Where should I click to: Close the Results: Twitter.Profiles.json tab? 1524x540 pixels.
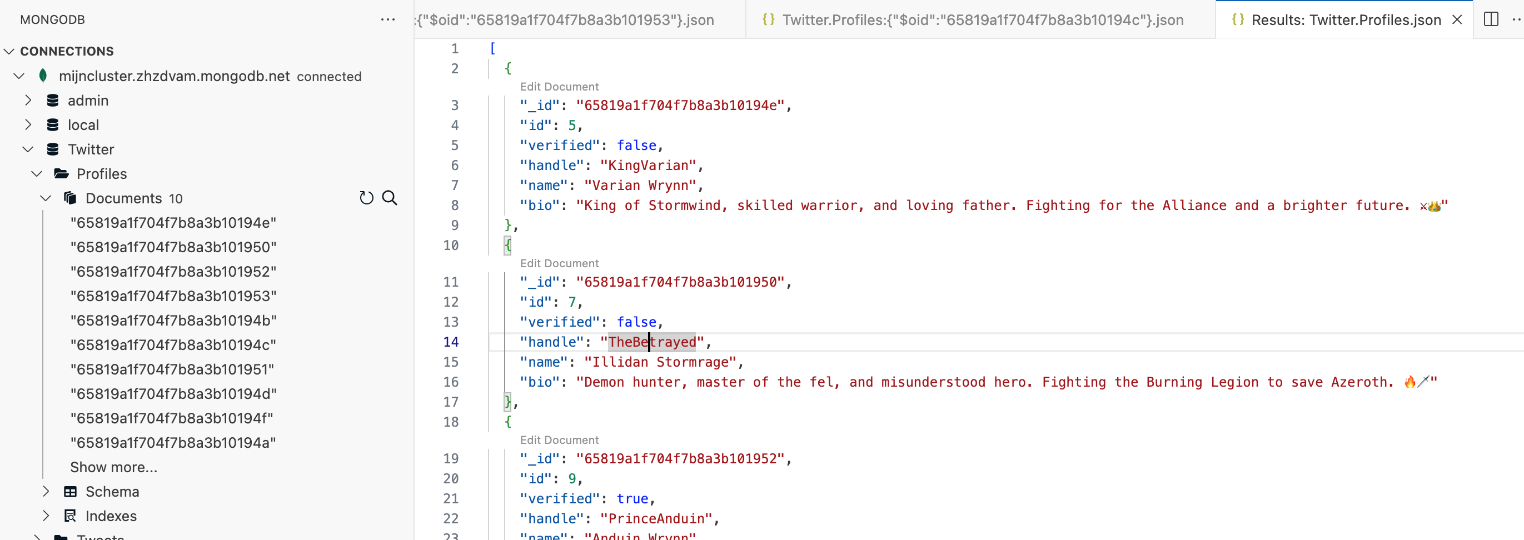[x=1457, y=19]
